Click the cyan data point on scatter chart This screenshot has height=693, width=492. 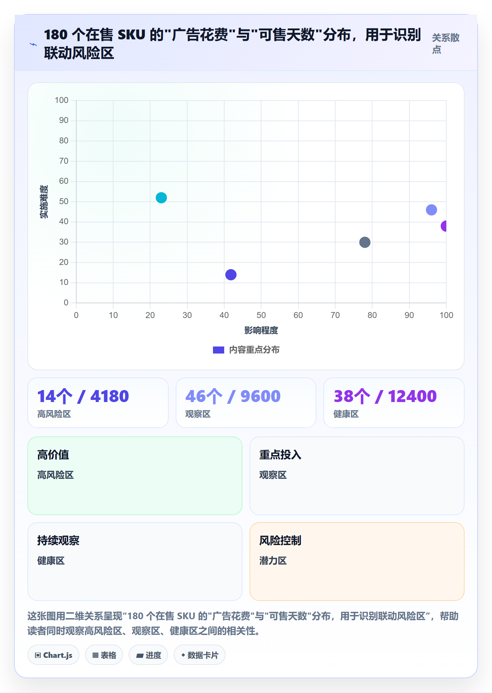point(161,198)
